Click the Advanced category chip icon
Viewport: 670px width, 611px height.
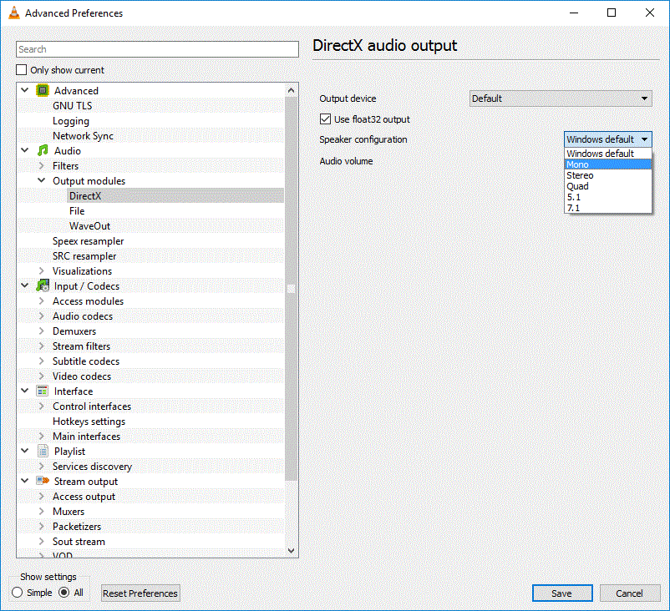[x=43, y=91]
